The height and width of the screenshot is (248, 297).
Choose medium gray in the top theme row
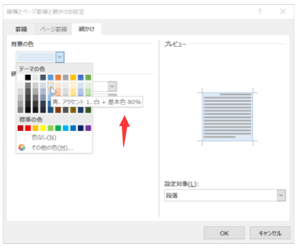tap(66, 77)
